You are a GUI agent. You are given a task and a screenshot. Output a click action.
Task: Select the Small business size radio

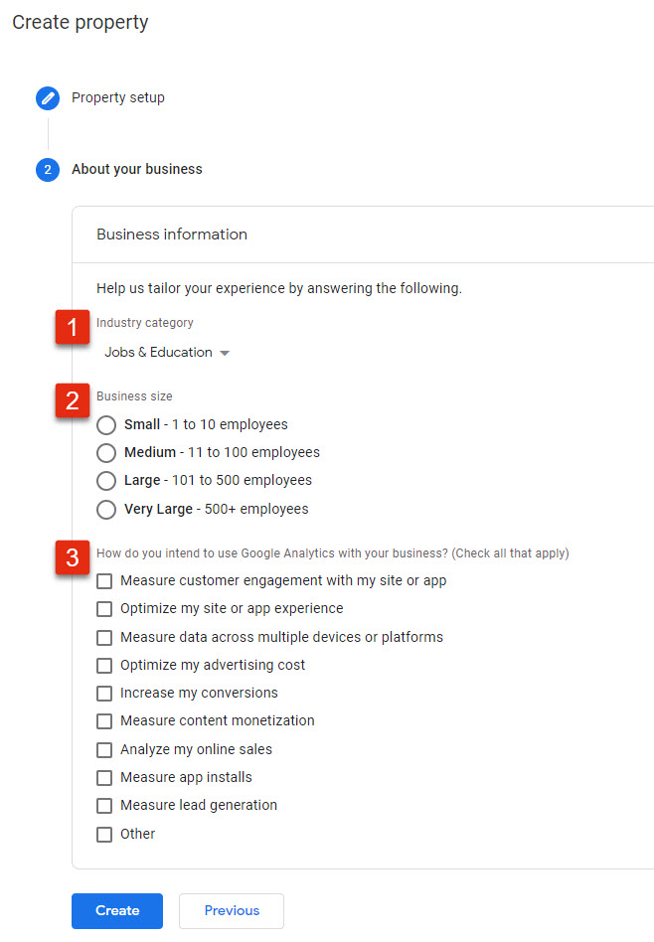tap(106, 424)
